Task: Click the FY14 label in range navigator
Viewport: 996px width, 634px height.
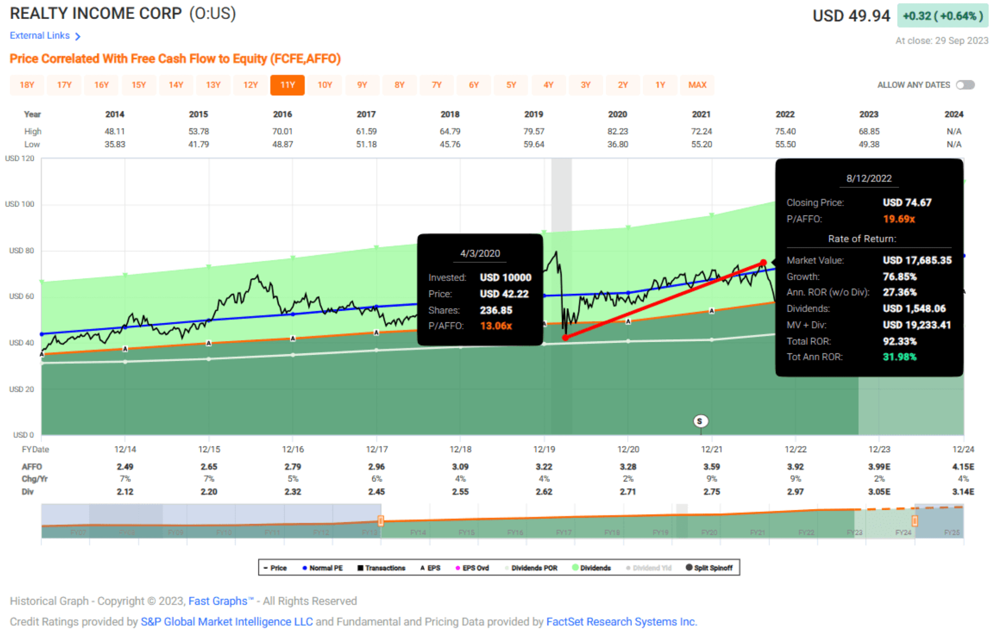Action: pyautogui.click(x=418, y=532)
